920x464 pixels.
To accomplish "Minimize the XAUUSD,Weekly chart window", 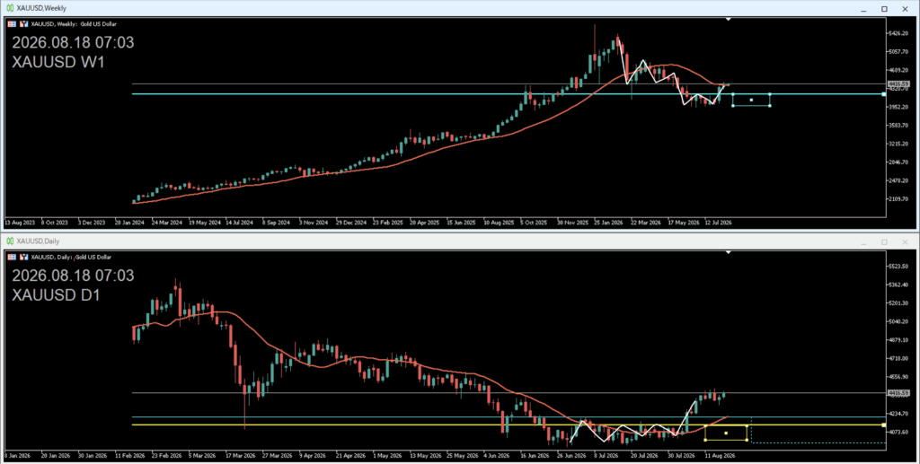I will pyautogui.click(x=863, y=9).
